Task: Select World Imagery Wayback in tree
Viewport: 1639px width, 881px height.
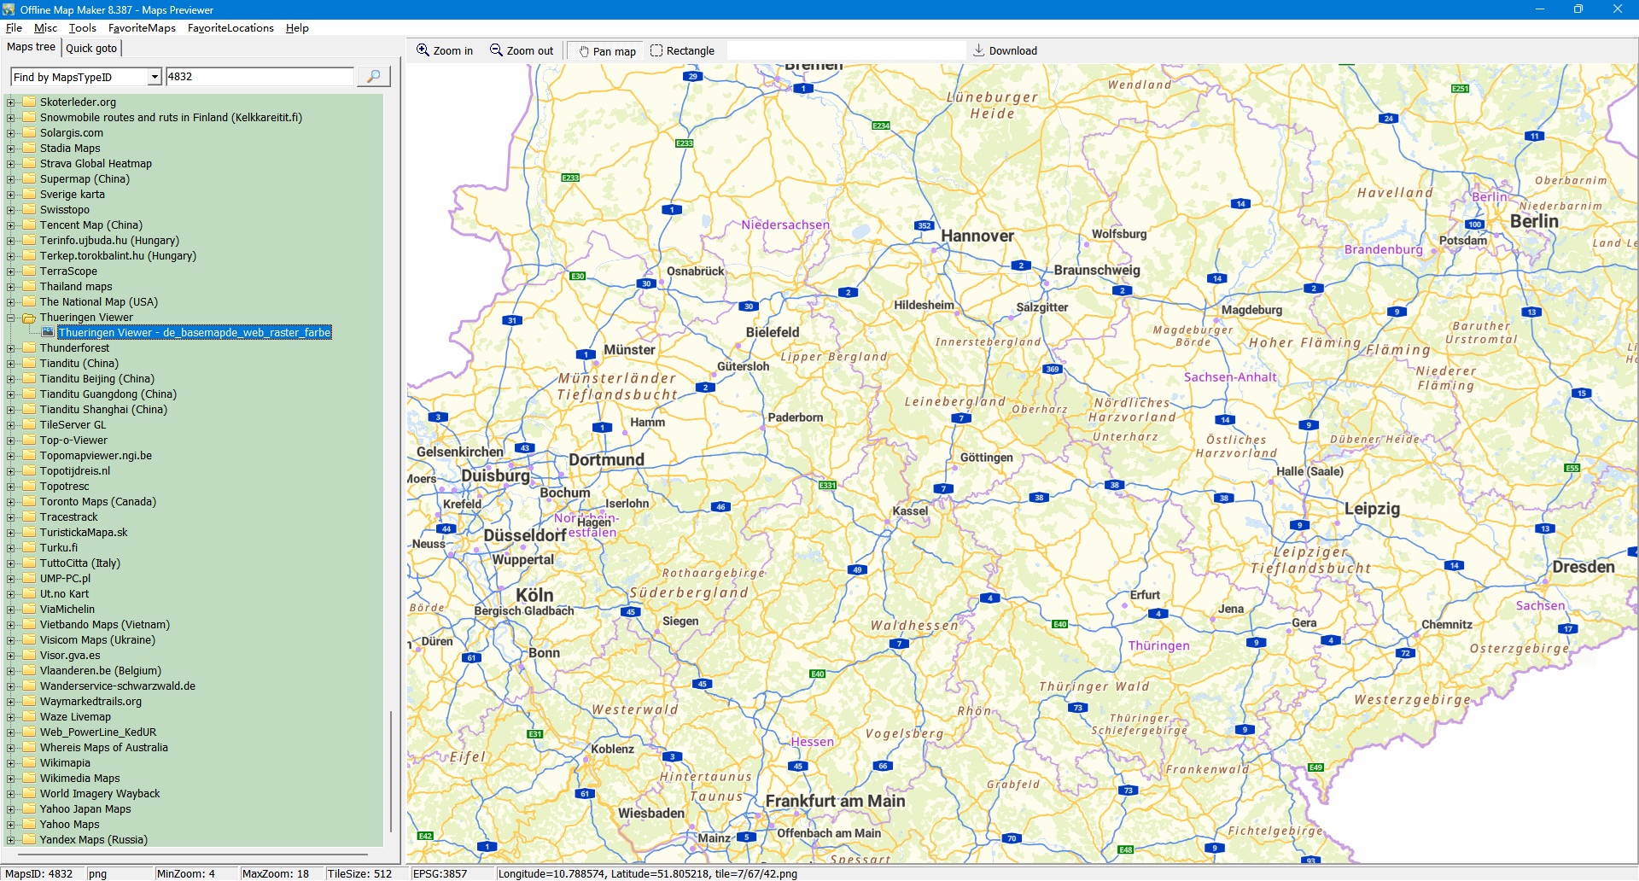Action: click(x=100, y=794)
